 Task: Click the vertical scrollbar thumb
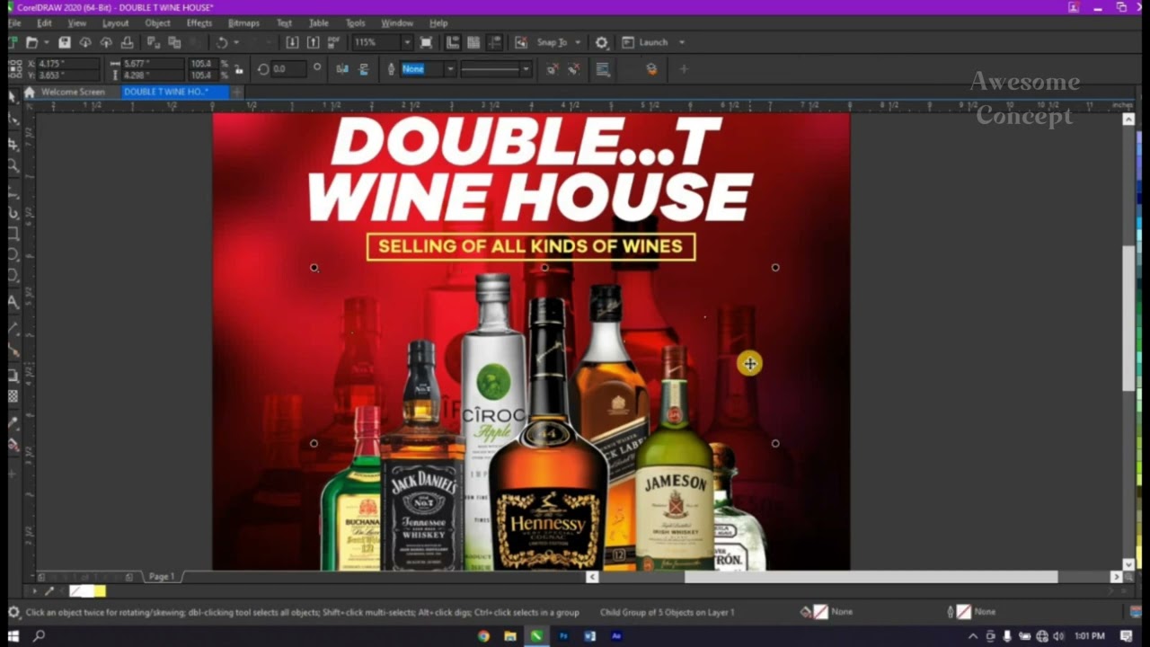1128,316
